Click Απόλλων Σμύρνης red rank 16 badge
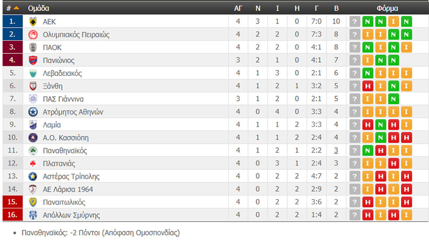The height and width of the screenshot is (244, 429). pyautogui.click(x=13, y=215)
